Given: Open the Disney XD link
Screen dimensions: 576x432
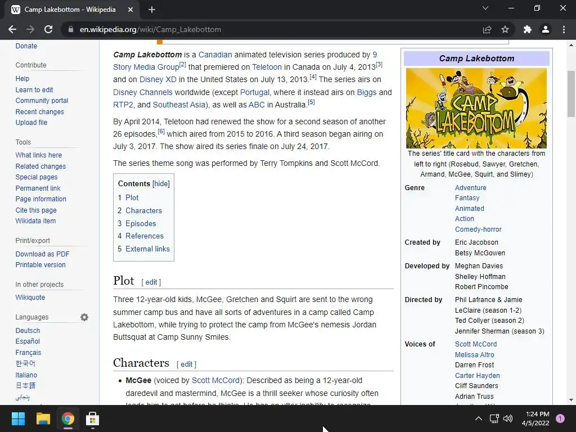Looking at the screenshot, I should pyautogui.click(x=158, y=79).
